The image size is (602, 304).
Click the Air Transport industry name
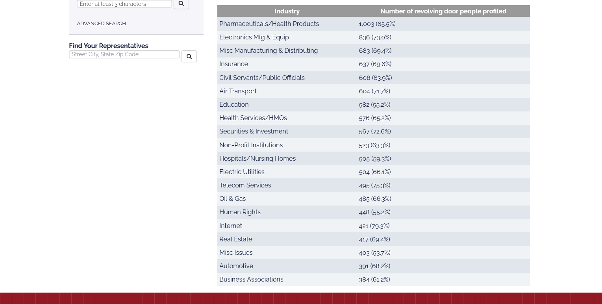click(238, 91)
